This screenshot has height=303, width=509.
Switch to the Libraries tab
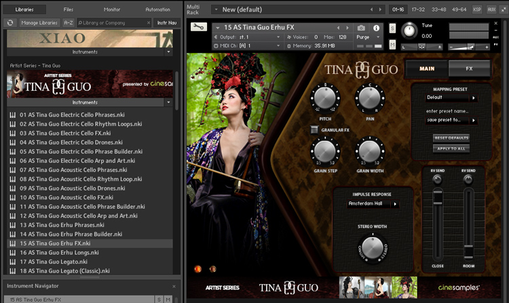24,9
